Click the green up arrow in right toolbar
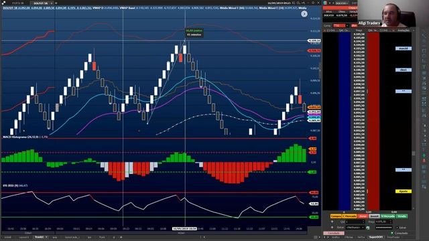The image size is (429, 241). (424, 155)
